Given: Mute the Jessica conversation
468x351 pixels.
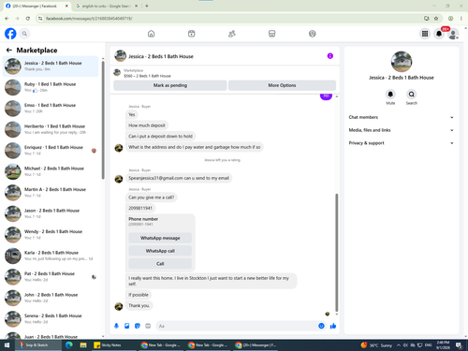Looking at the screenshot, I should pyautogui.click(x=390, y=95).
